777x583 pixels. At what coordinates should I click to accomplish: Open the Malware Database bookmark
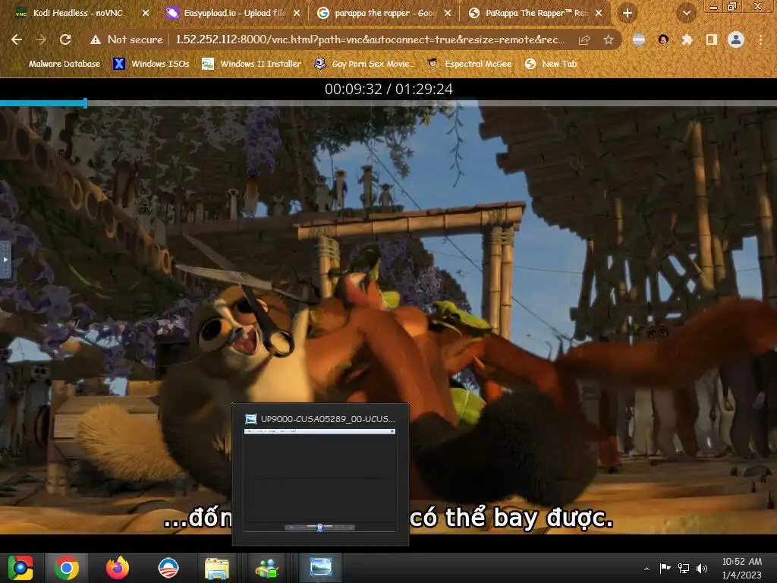(58, 64)
